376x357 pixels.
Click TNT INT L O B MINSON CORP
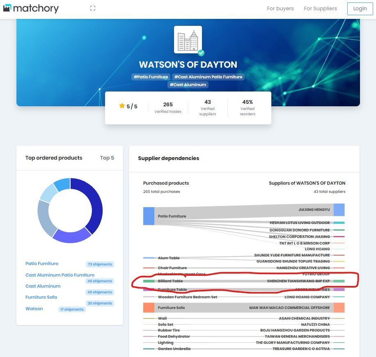pos(304,243)
